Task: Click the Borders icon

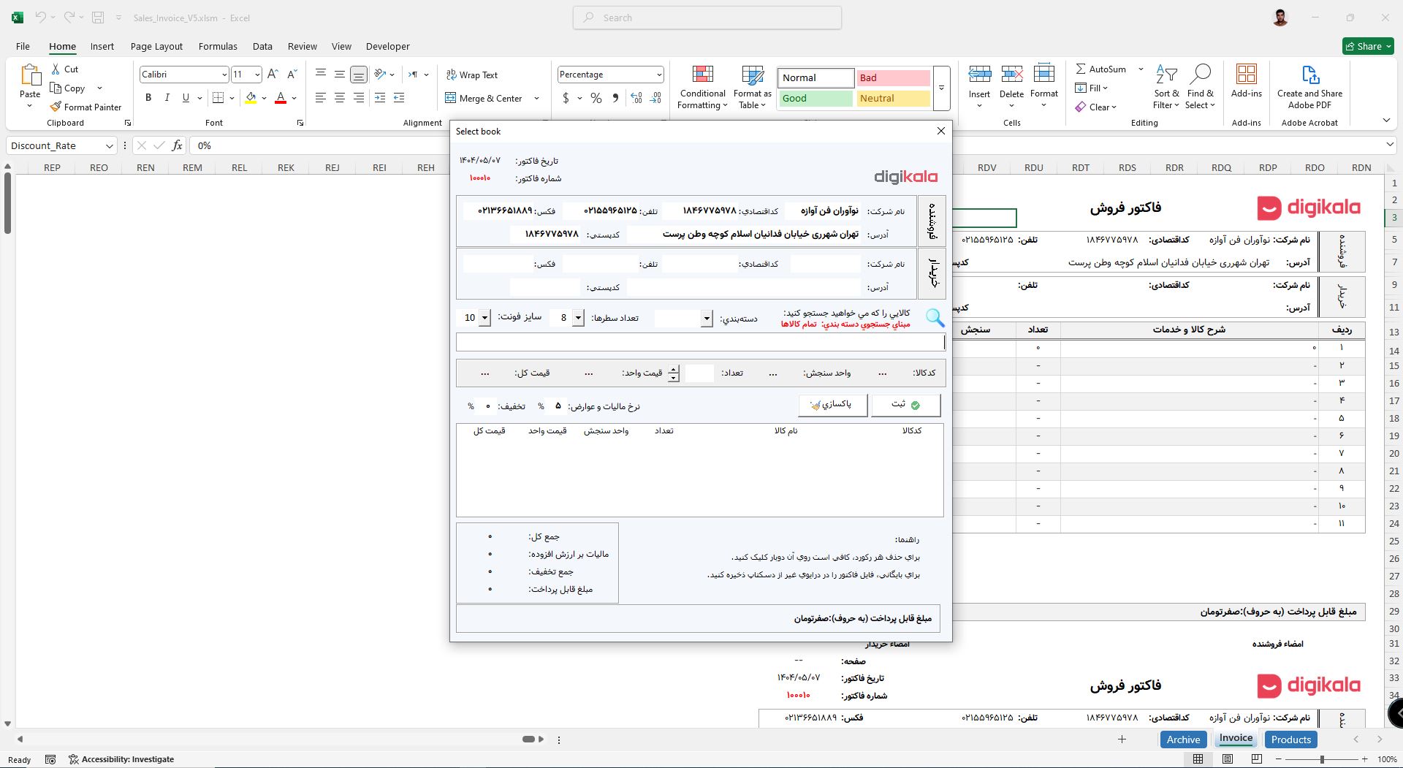Action: point(218,97)
